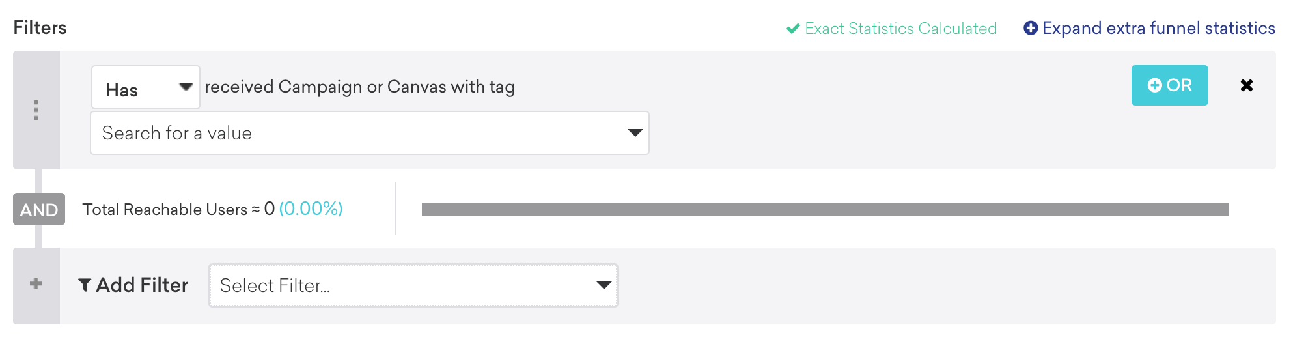
Task: Click the gray plus icon in the Add Filter row
Action: tap(36, 283)
